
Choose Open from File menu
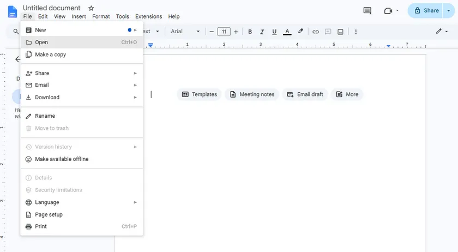[82, 42]
